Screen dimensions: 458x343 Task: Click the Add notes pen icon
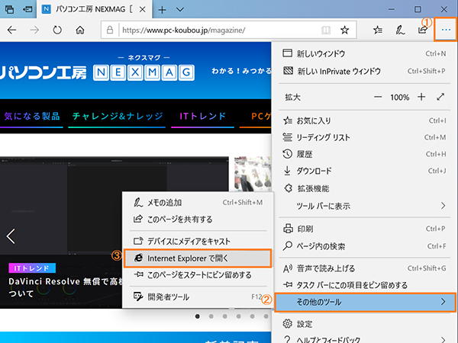(x=400, y=30)
